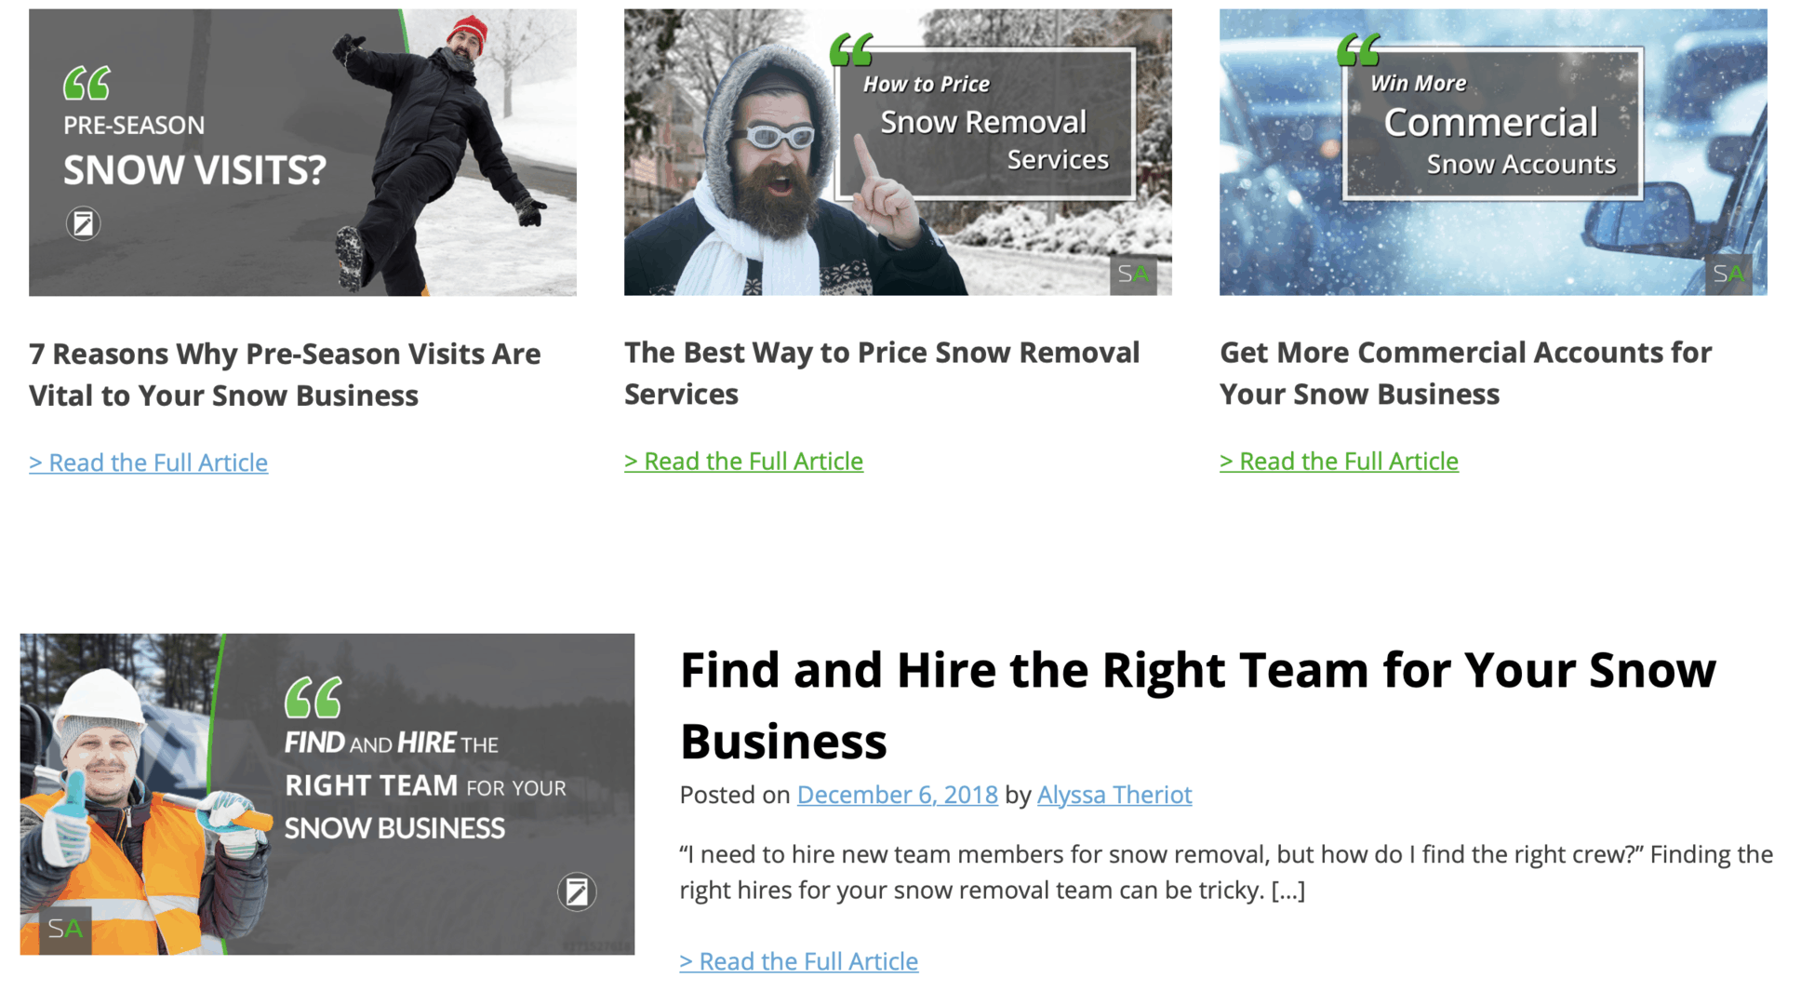Open the How to Price Snow Removal thumbnail
Screen dimensions: 1801x1005
pos(898,153)
